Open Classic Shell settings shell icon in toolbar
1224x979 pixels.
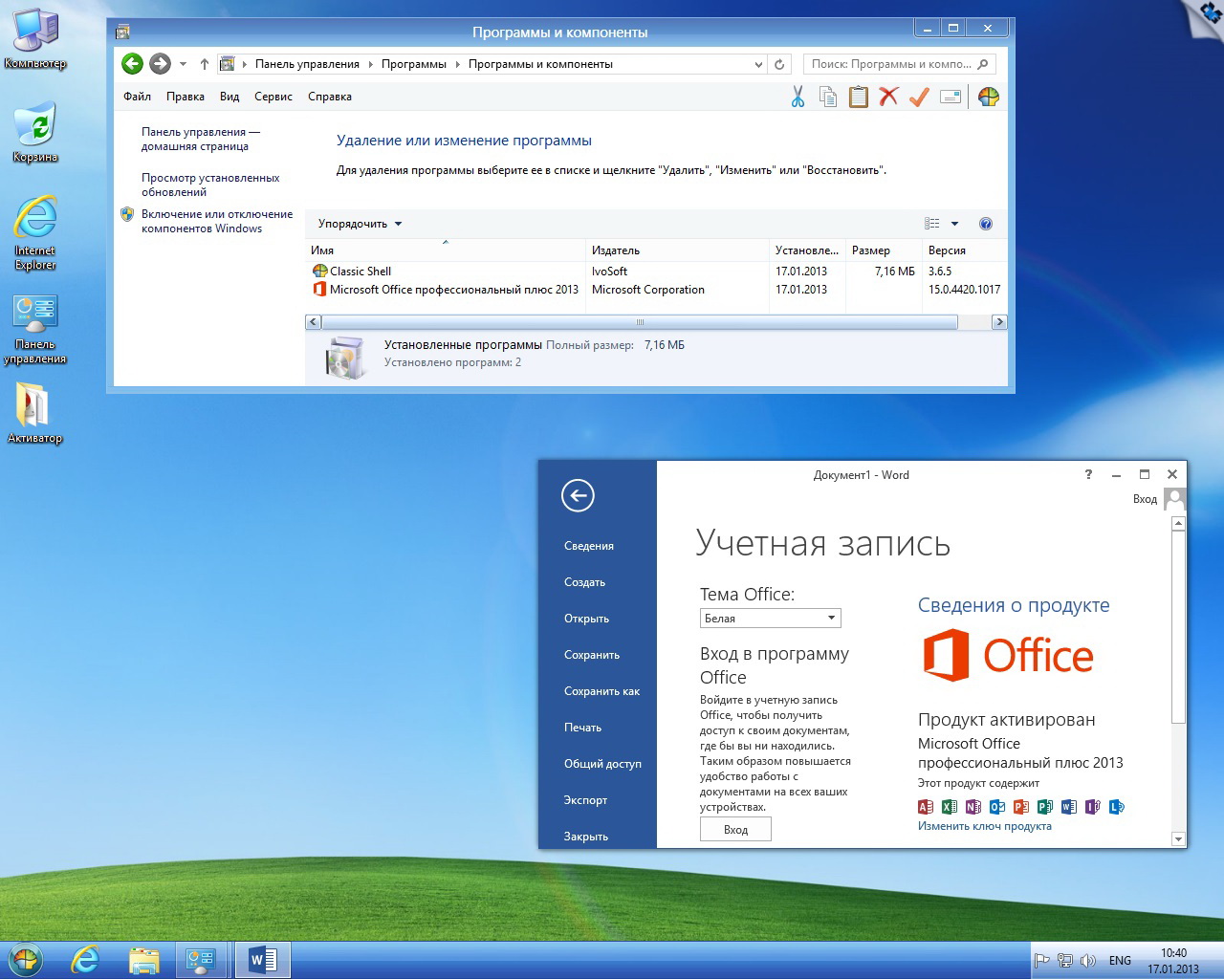[x=989, y=97]
